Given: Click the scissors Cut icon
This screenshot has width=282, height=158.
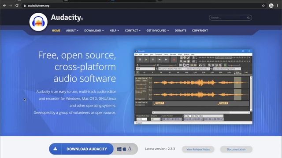Looking at the screenshot, I should pos(180,65).
